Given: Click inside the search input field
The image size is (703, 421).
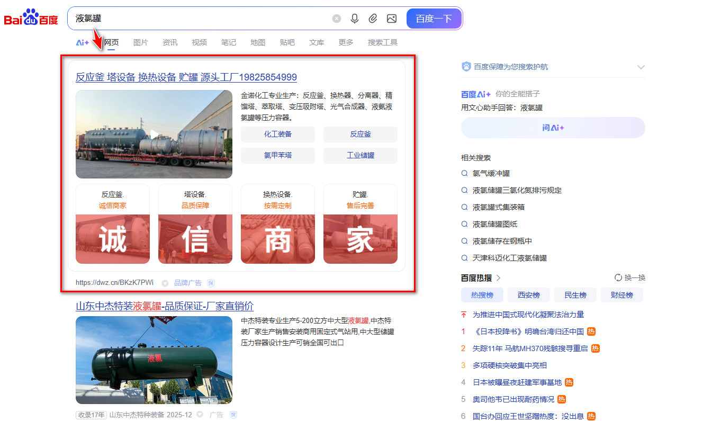Looking at the screenshot, I should (201, 19).
